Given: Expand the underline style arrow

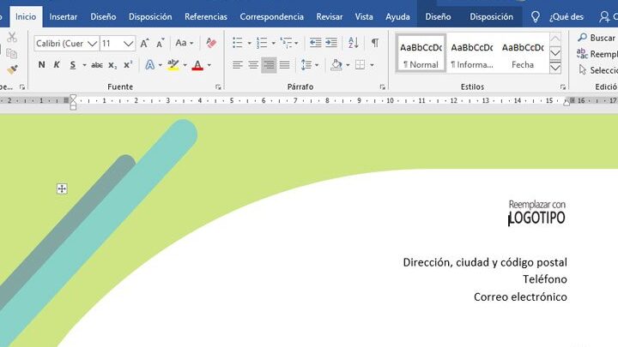Looking at the screenshot, I should pyautogui.click(x=84, y=65).
